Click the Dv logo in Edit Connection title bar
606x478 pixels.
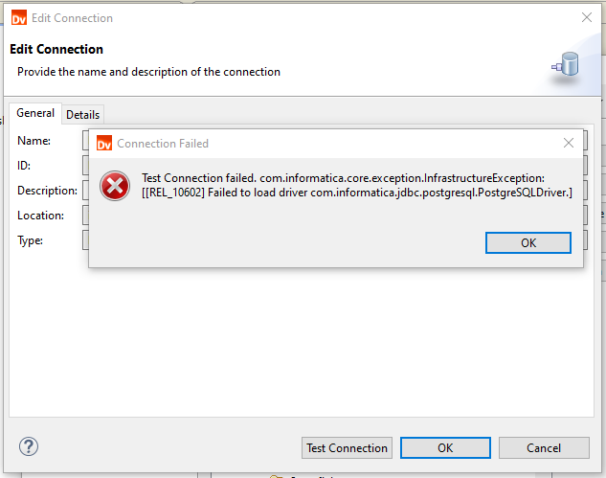point(19,18)
